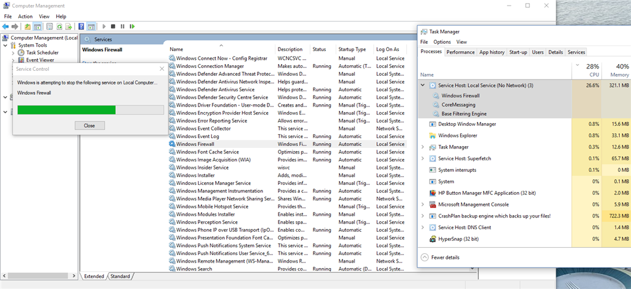This screenshot has width=631, height=289.
Task: Select Windows Event Log service row
Action: click(x=287, y=136)
